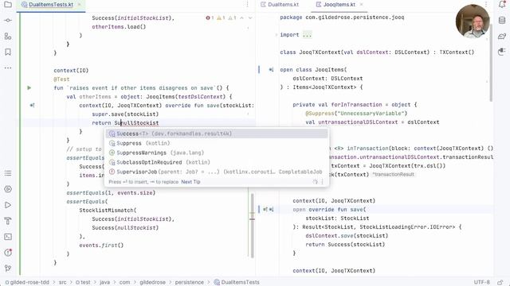Click the Next Tip link

tap(190, 182)
